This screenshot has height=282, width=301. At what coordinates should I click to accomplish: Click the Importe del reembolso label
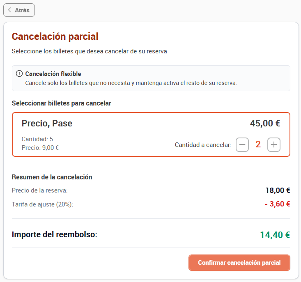[55, 234]
